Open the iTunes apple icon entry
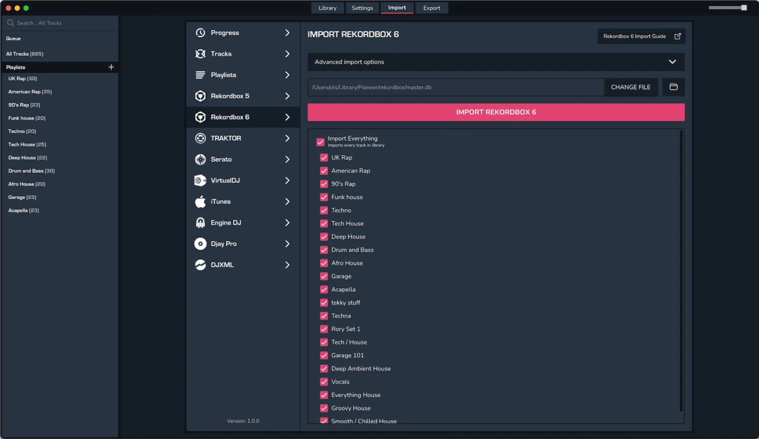 click(200, 201)
